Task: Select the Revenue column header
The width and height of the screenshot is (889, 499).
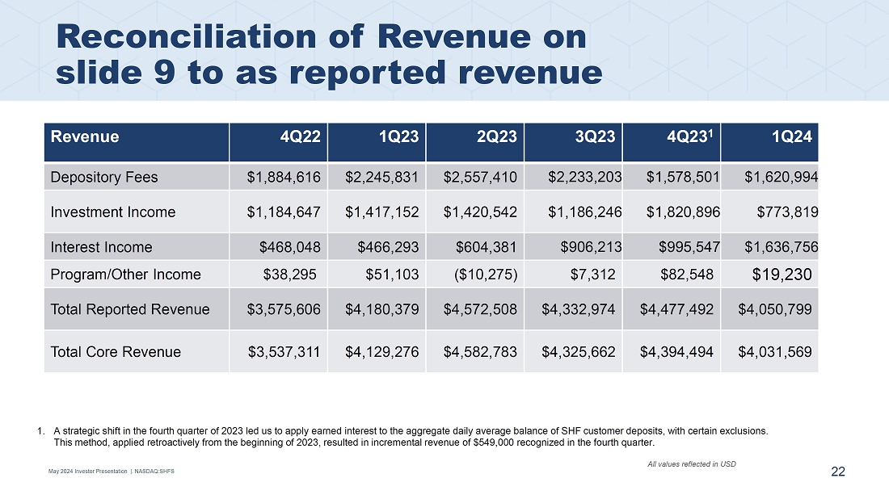Action: (85, 136)
